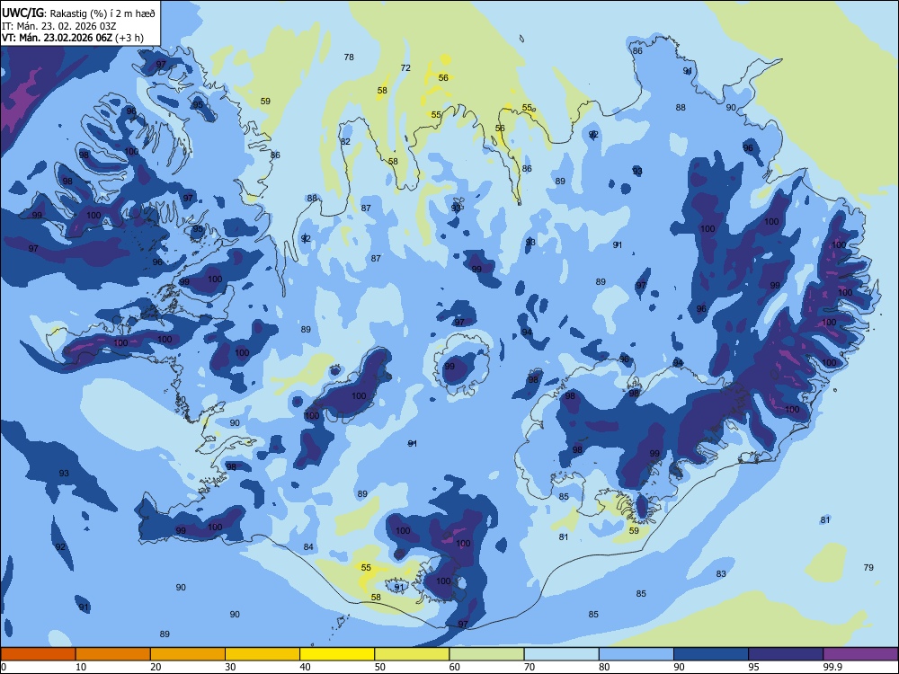This screenshot has height=674, width=899.
Task: Click the humidity value '83' on the map
Action: [x=721, y=573]
